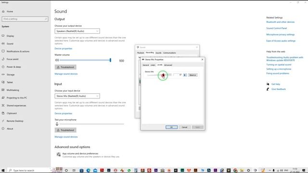This screenshot has width=308, height=173.
Task: Open Storage settings page
Action: coord(11,74)
